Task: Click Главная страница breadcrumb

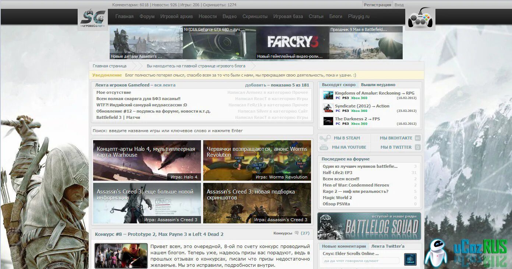Action: coord(109,66)
